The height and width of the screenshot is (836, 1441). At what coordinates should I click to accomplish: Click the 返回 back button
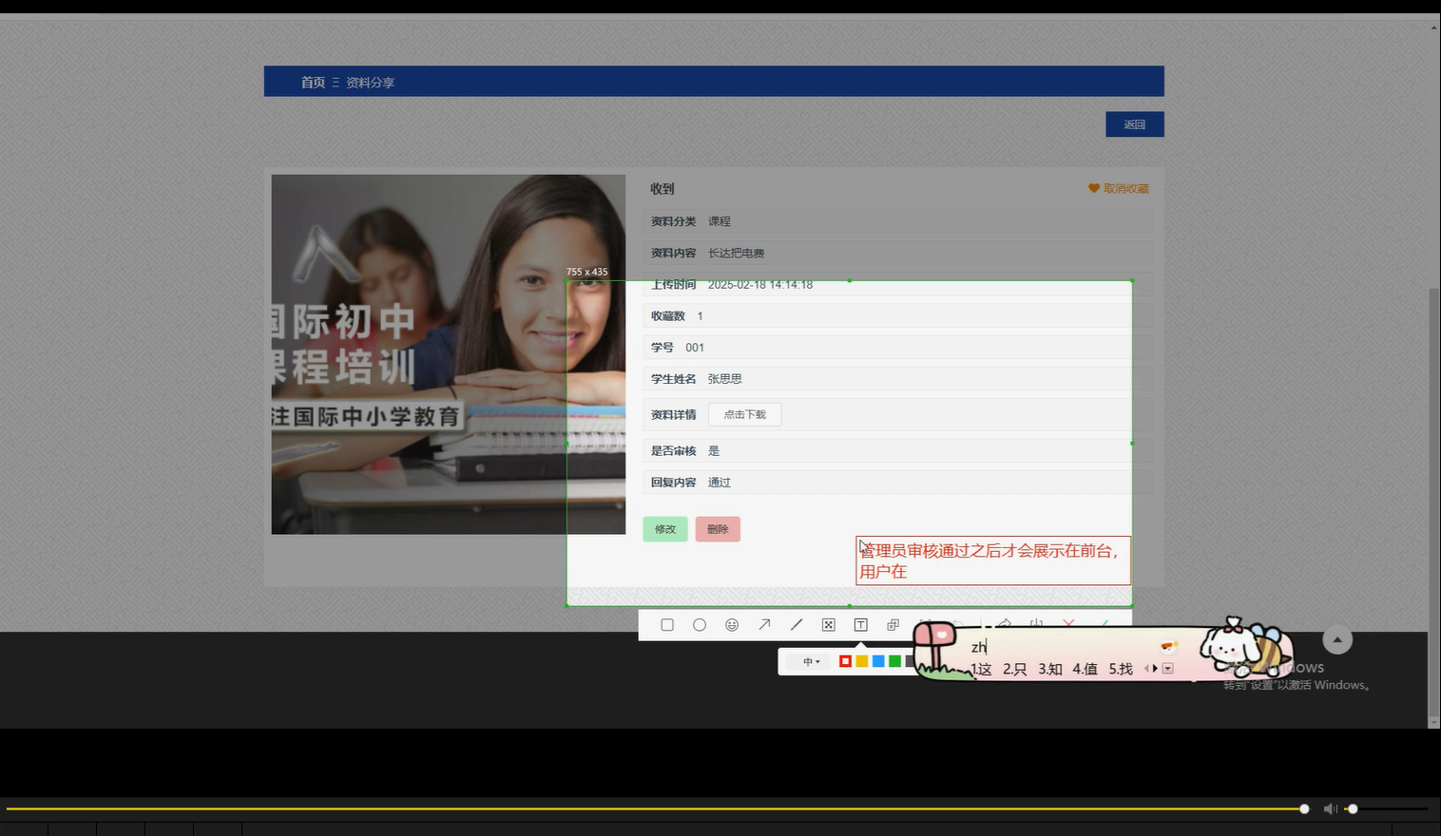point(1135,124)
